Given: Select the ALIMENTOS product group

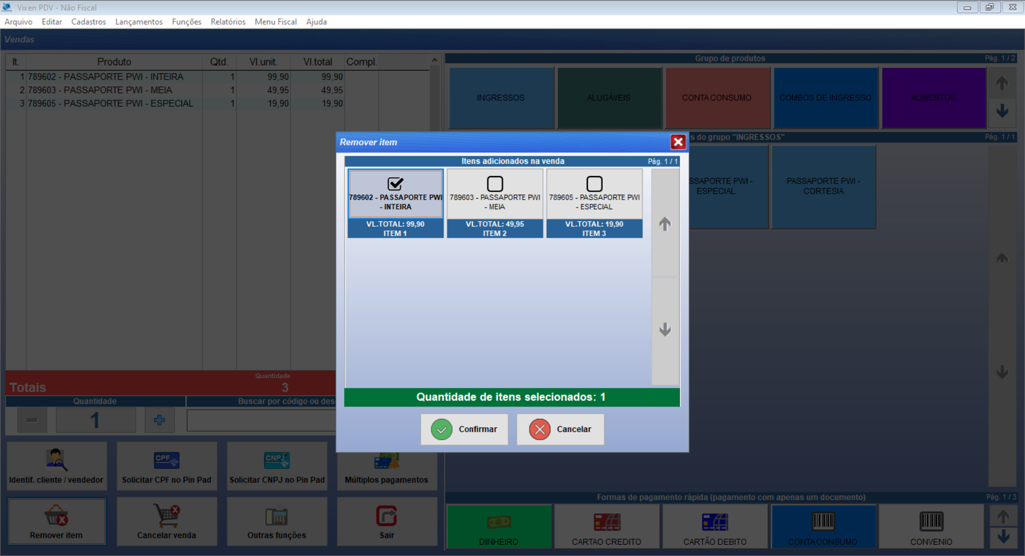Looking at the screenshot, I should pyautogui.click(x=933, y=98).
